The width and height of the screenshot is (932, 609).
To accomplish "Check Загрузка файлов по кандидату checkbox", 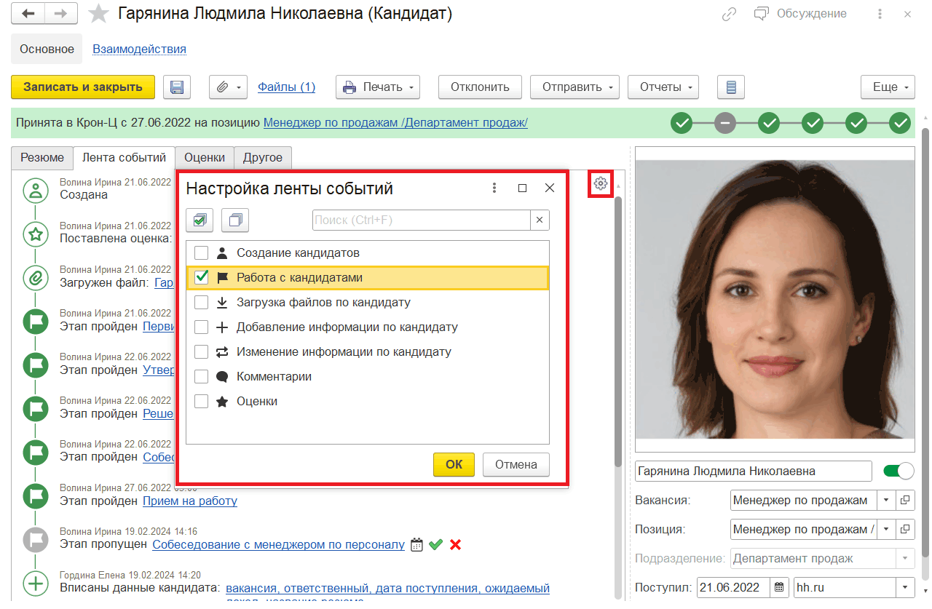I will (202, 303).
